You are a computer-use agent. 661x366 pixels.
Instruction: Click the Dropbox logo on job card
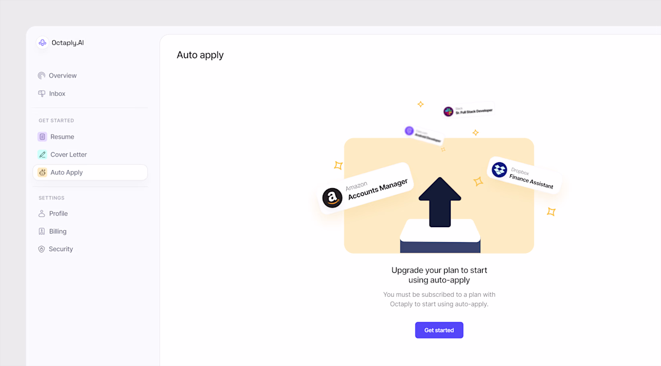499,170
